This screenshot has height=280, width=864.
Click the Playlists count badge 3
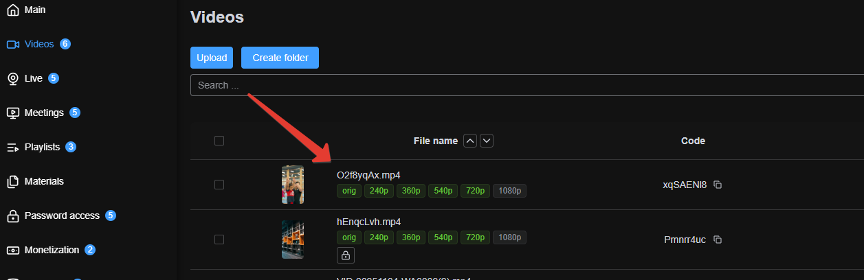pos(71,147)
